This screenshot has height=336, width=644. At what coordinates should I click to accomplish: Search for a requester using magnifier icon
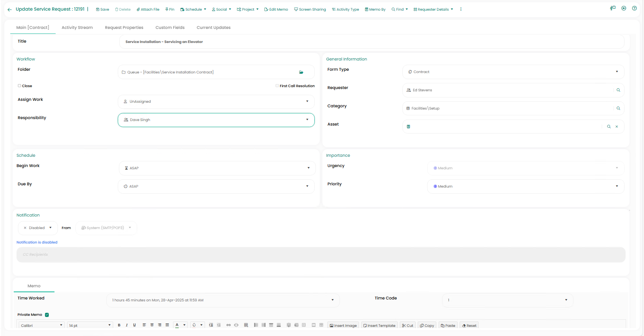coord(618,90)
